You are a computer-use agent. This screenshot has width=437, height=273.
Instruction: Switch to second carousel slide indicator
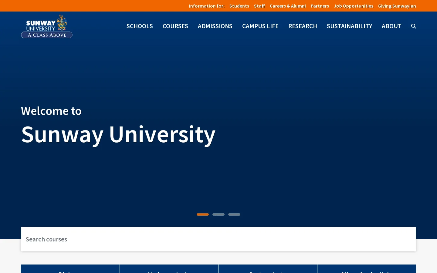click(x=218, y=214)
